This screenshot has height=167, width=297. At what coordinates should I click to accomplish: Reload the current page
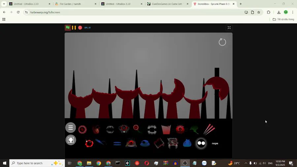[18, 12]
